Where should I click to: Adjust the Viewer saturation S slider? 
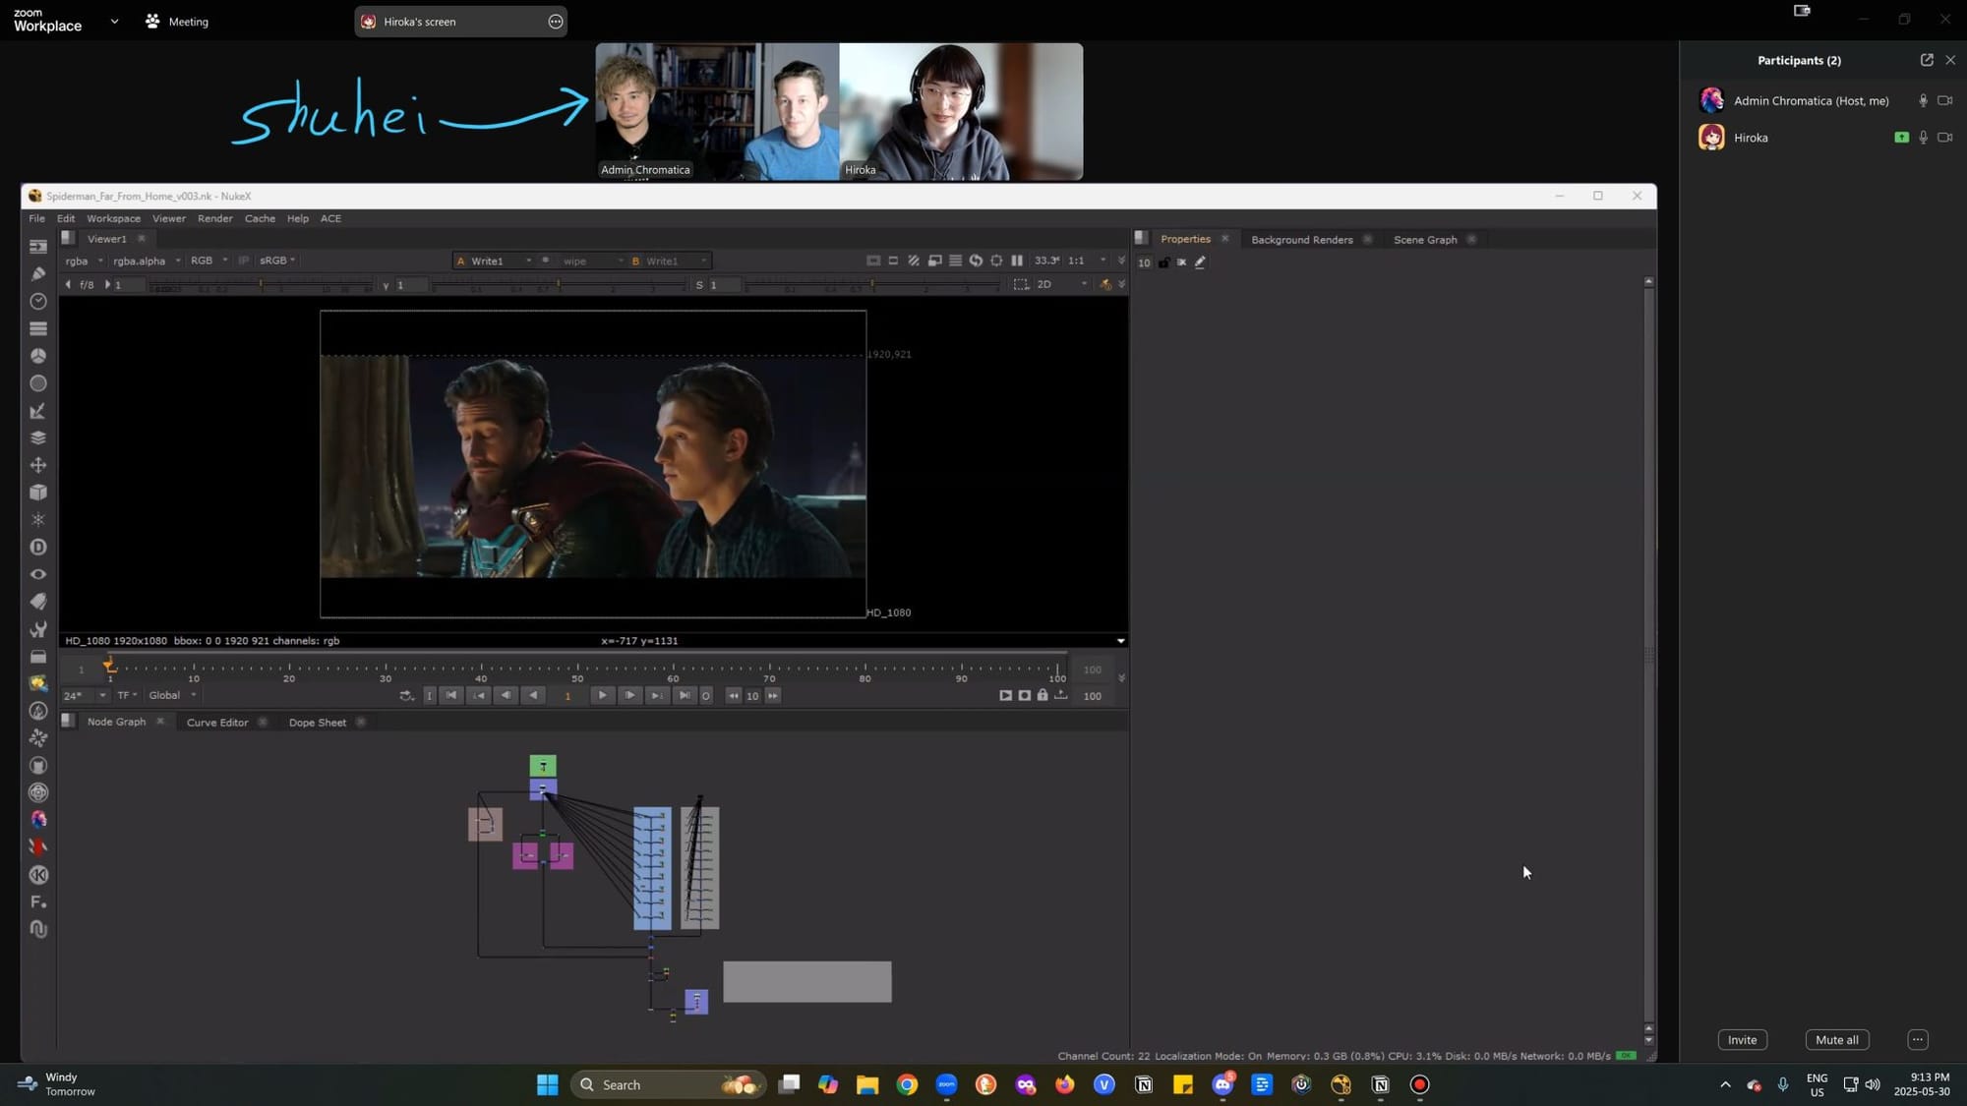coord(872,285)
